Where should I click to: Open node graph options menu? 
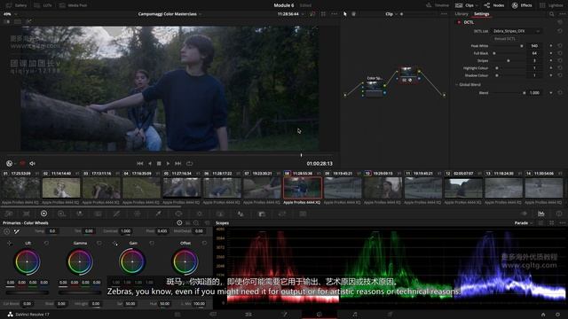pyautogui.click(x=444, y=14)
